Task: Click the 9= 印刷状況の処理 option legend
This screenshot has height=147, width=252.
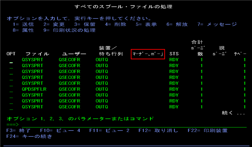Action: coord(70,30)
